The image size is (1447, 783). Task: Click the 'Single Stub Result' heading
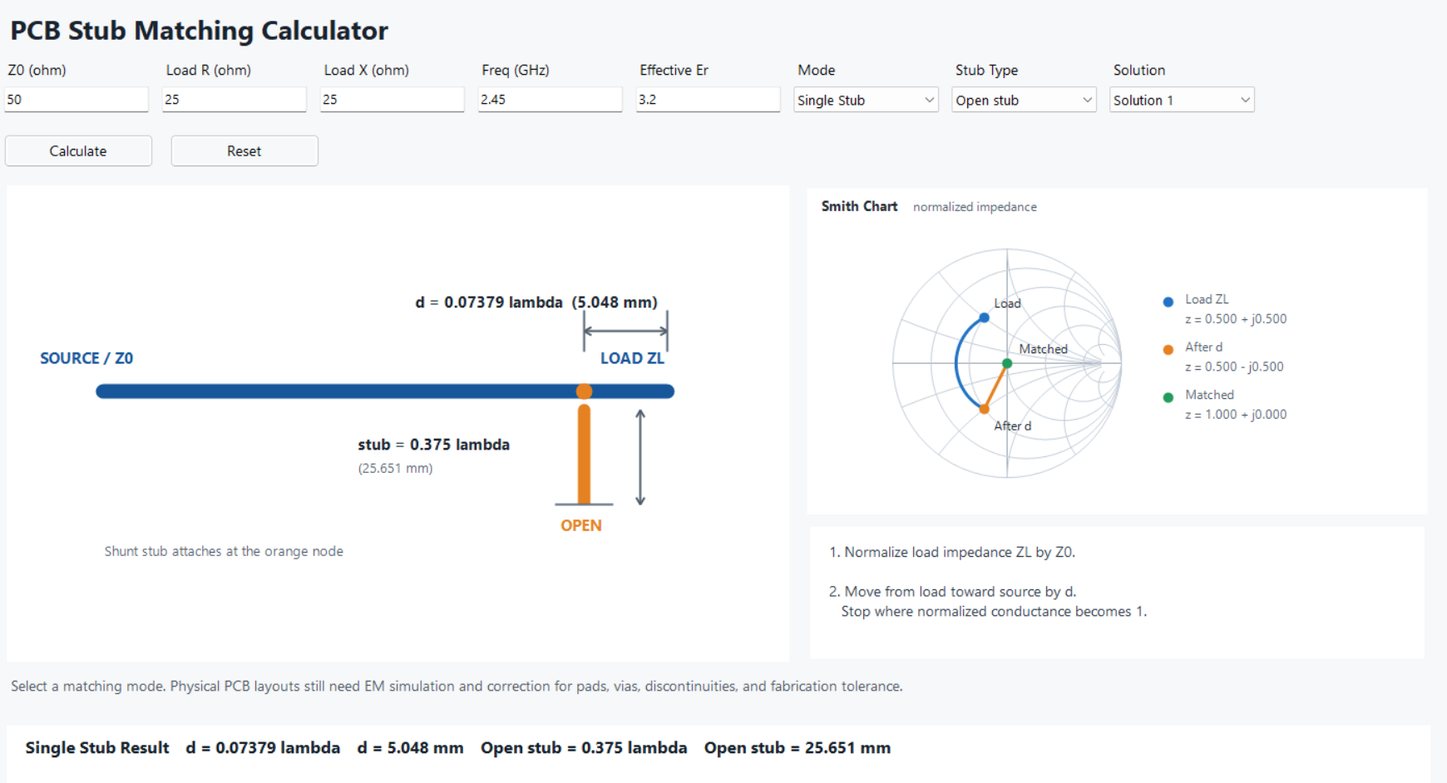(x=97, y=748)
